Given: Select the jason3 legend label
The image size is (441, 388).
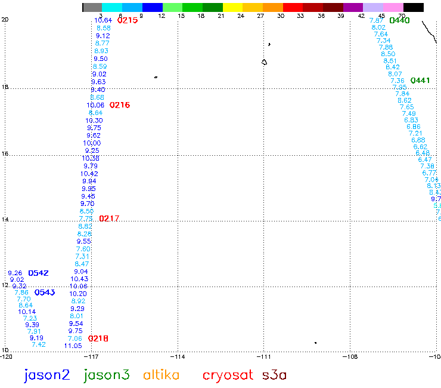Looking at the screenshot, I should coord(107,375).
